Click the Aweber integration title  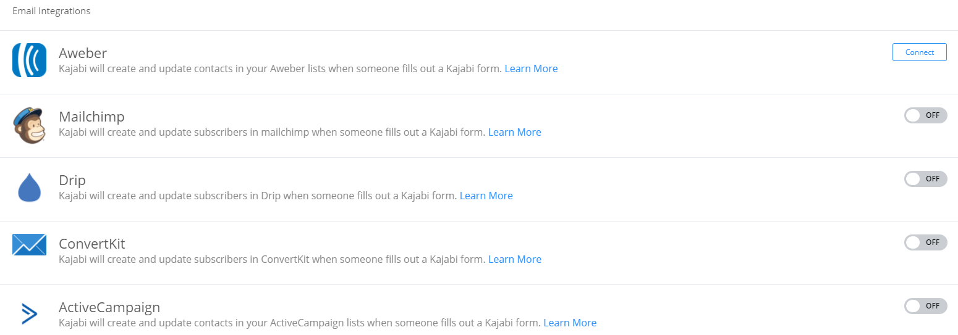(x=83, y=53)
